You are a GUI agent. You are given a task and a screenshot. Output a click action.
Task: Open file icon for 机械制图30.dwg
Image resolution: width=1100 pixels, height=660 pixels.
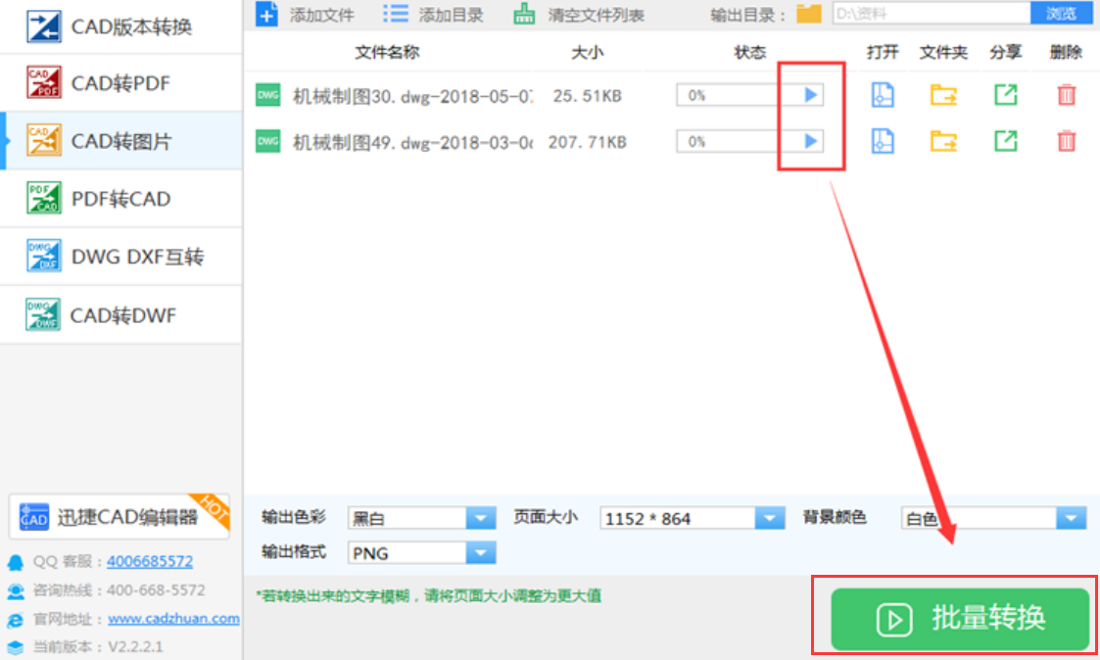[x=883, y=95]
